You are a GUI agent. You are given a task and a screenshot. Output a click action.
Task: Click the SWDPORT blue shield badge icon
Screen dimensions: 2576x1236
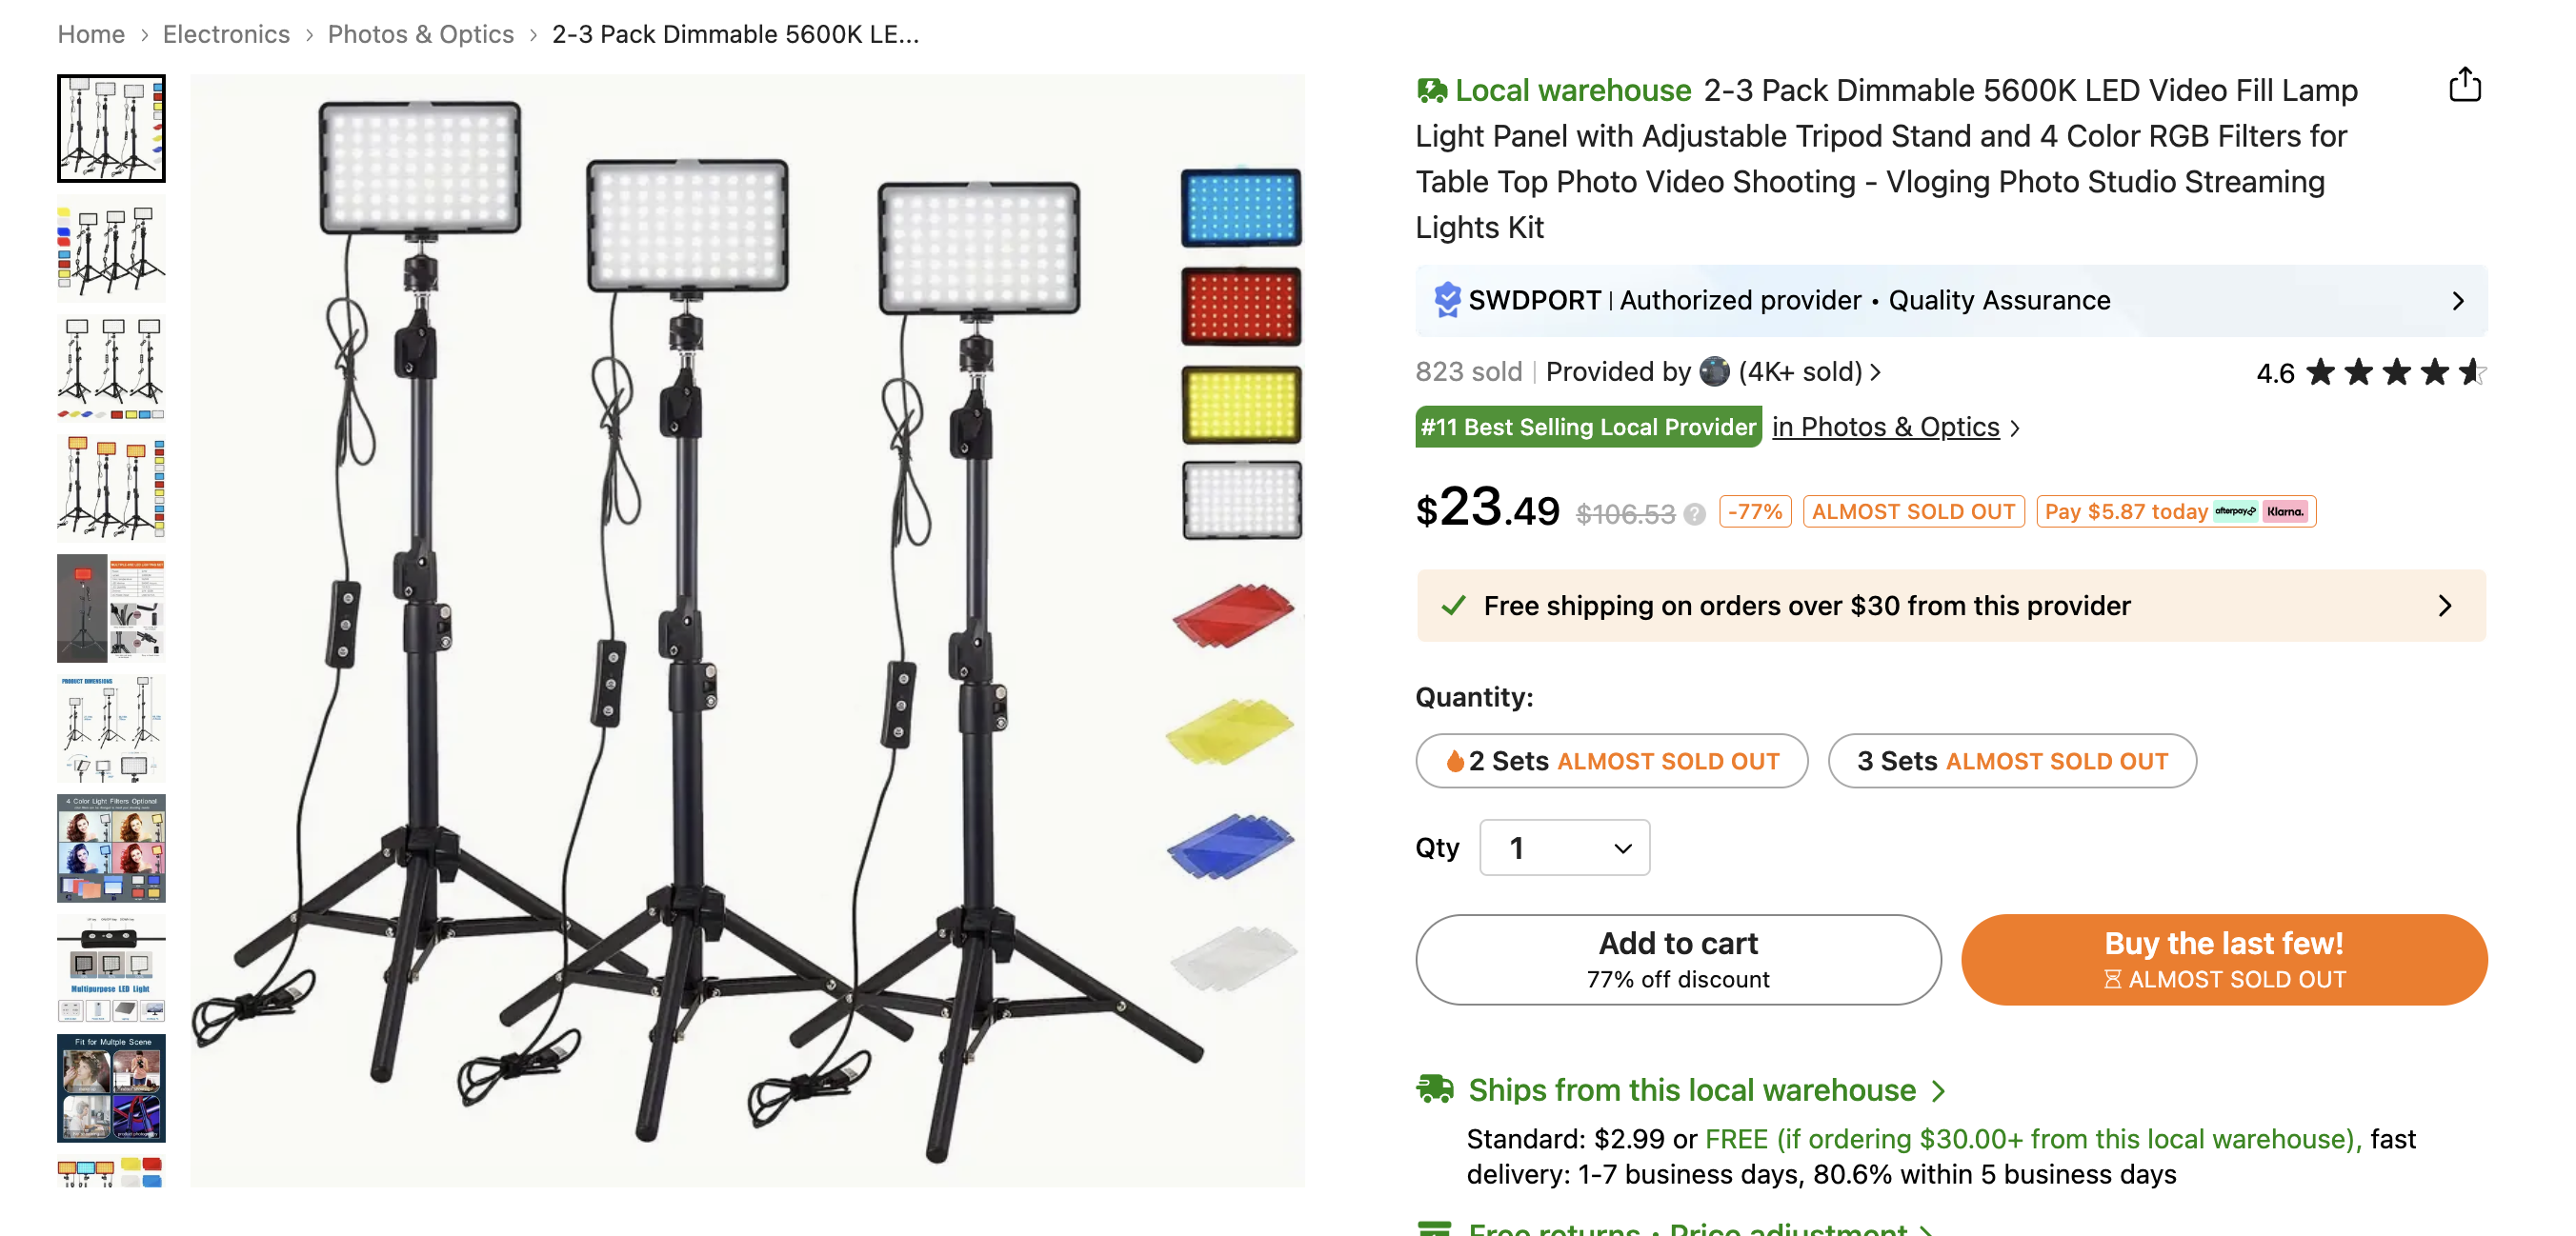1446,300
